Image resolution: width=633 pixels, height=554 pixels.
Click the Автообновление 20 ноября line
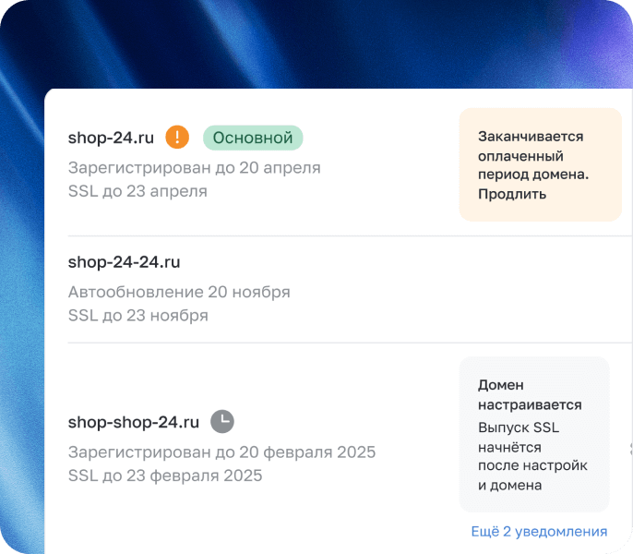click(x=179, y=292)
